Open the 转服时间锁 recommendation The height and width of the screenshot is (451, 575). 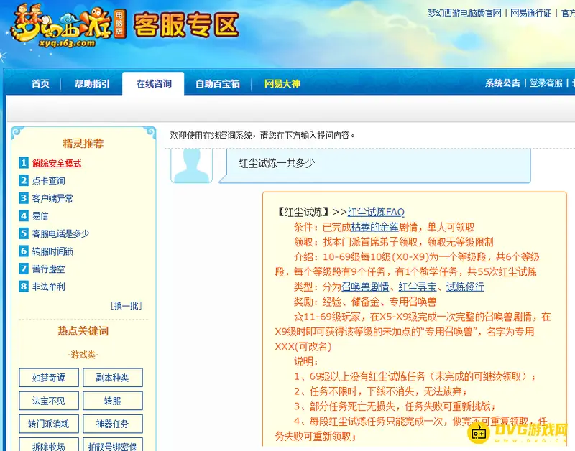pos(52,251)
